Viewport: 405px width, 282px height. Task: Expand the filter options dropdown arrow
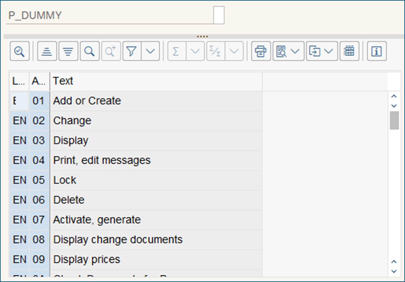150,52
